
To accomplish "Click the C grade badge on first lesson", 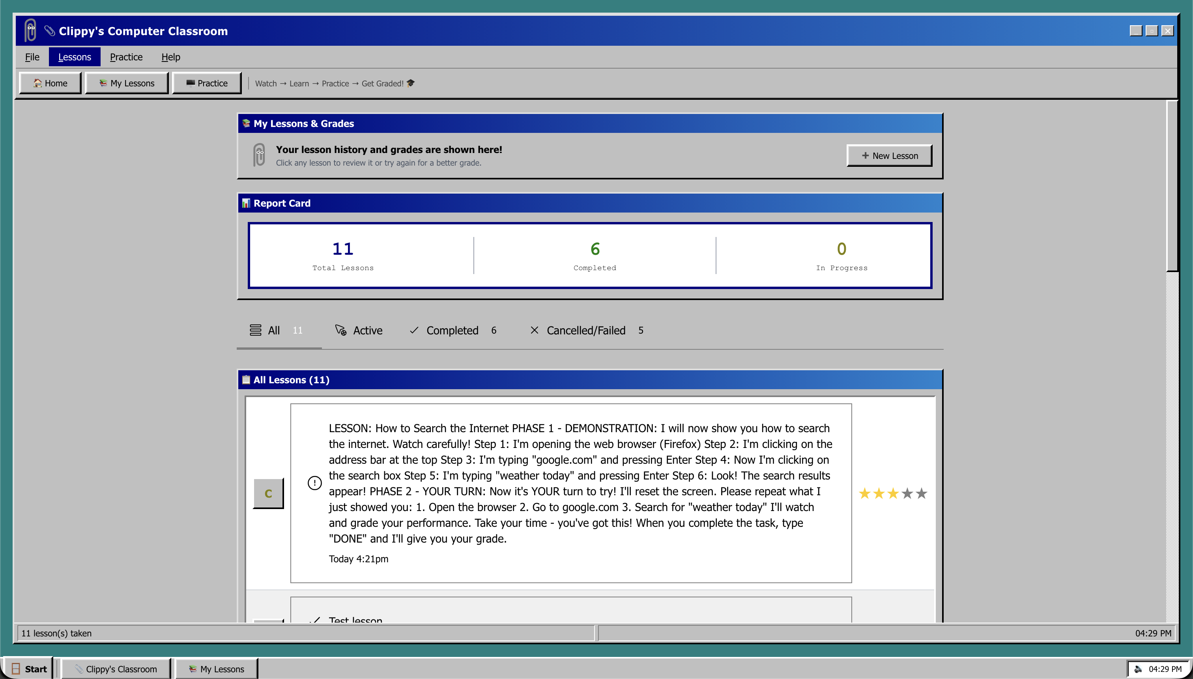I will [x=268, y=493].
